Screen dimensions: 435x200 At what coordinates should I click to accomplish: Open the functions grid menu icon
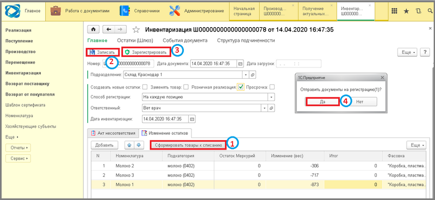click(x=394, y=11)
